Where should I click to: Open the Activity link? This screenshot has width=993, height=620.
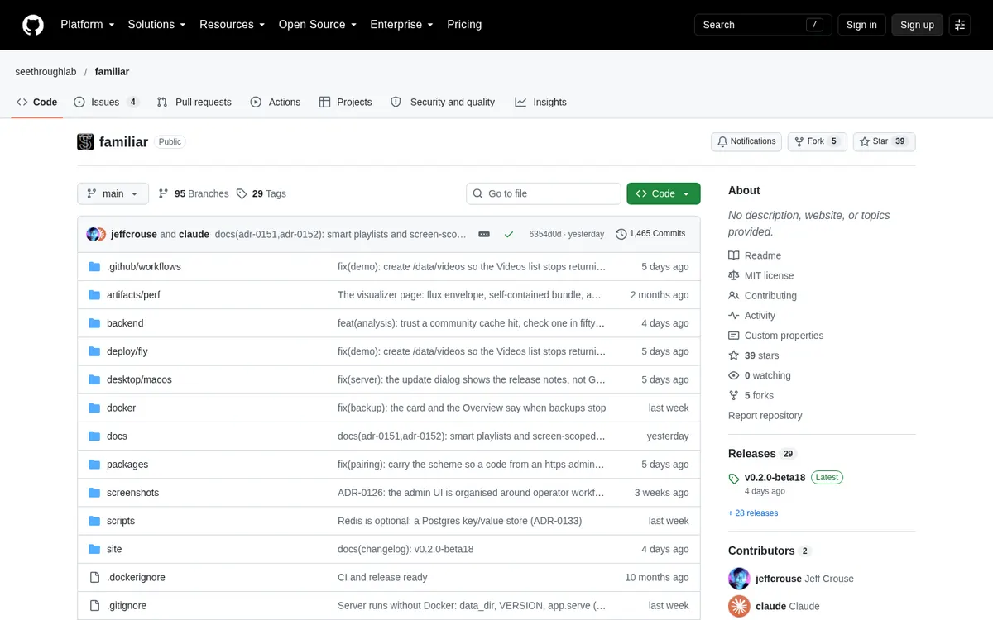(x=751, y=316)
